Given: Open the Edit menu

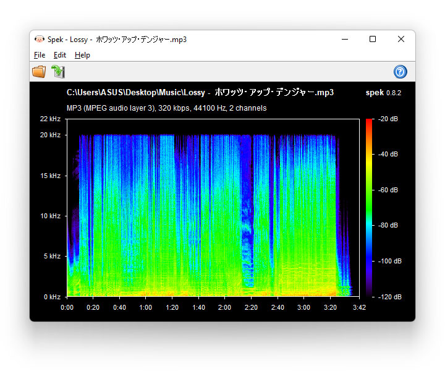Looking at the screenshot, I should tap(60, 55).
